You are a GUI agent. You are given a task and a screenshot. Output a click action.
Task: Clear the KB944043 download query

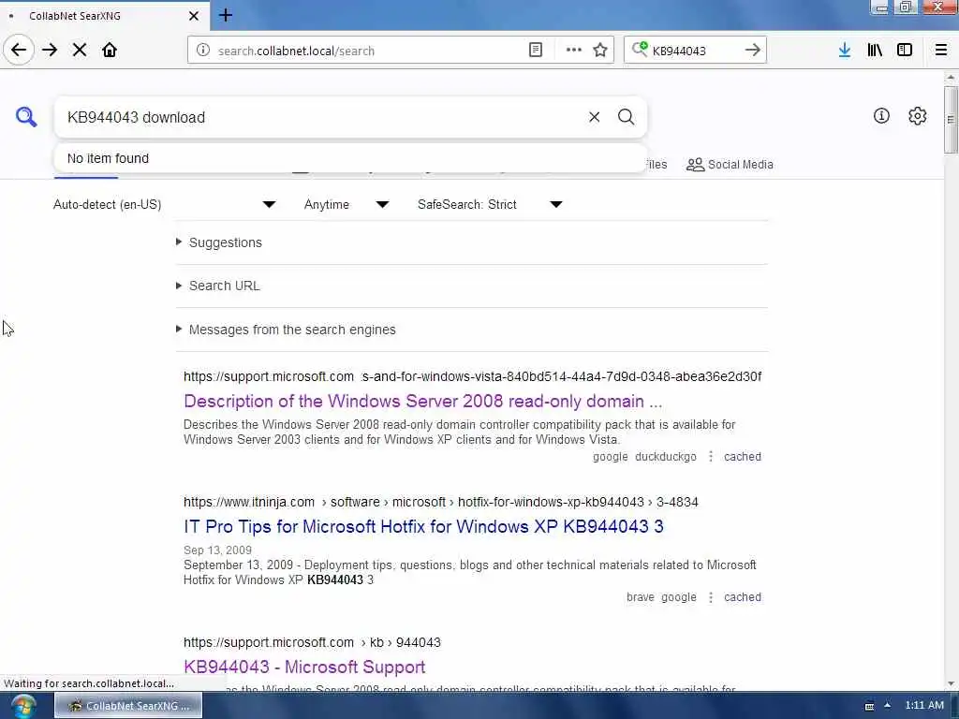coord(594,117)
